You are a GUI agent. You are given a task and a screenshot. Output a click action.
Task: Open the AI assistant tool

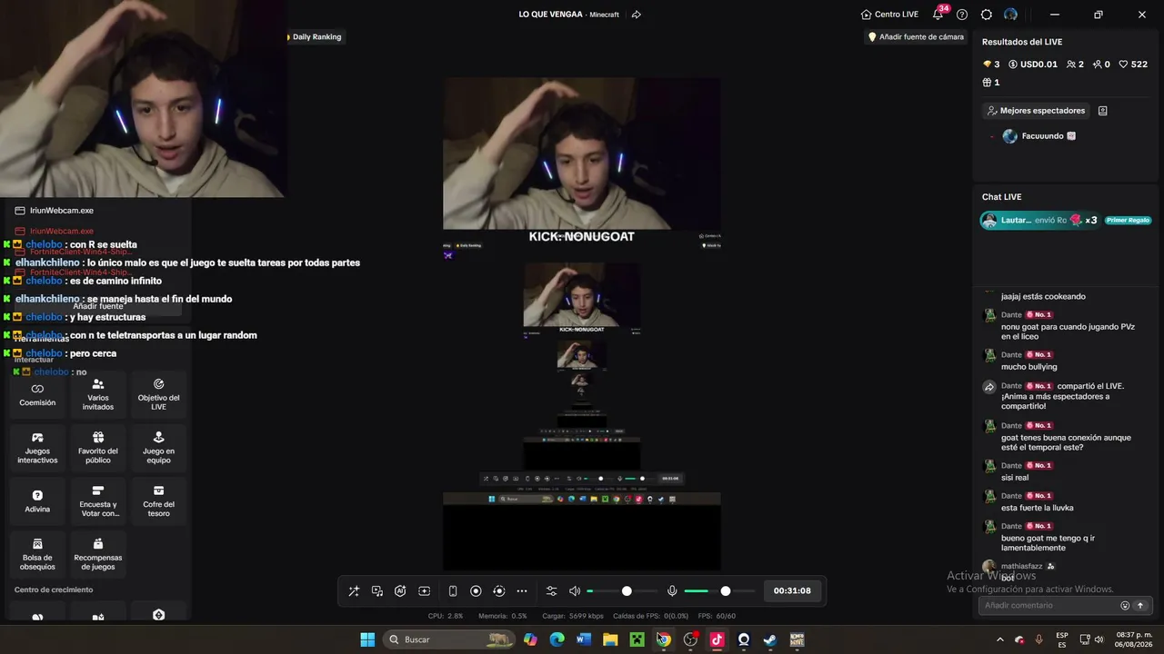pos(400,591)
